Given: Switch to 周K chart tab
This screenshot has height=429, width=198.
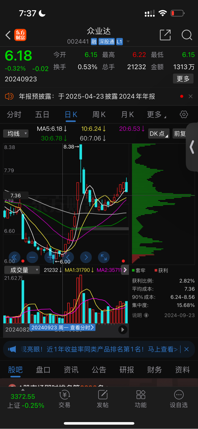Looking at the screenshot, I should (x=99, y=115).
